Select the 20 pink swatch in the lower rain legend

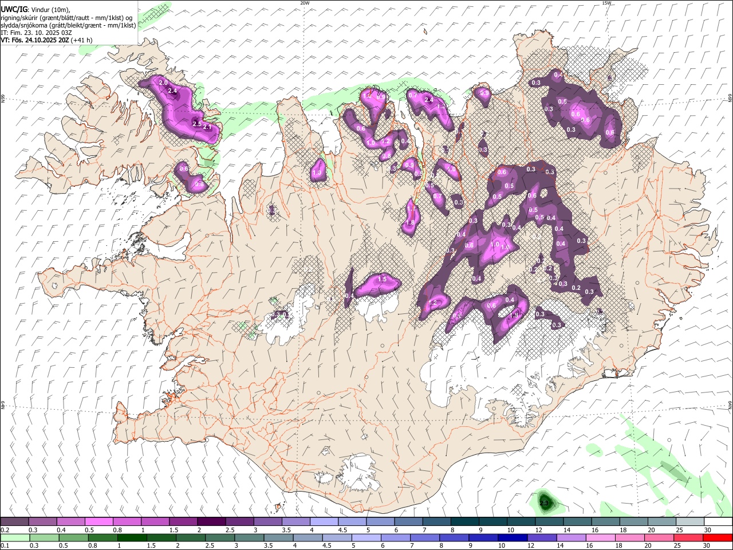659,537
